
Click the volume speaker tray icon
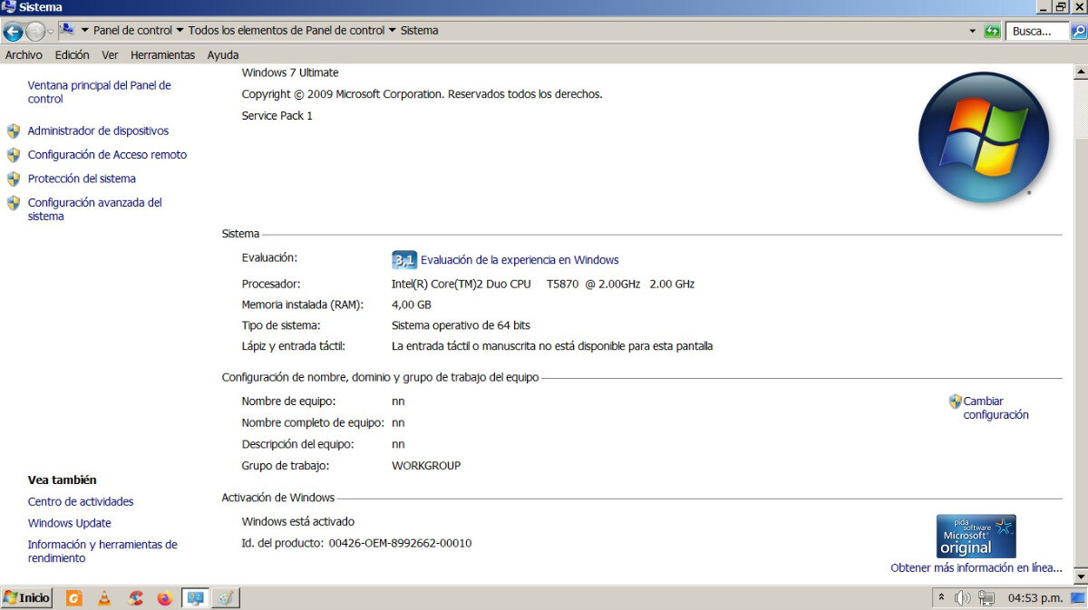[963, 598]
